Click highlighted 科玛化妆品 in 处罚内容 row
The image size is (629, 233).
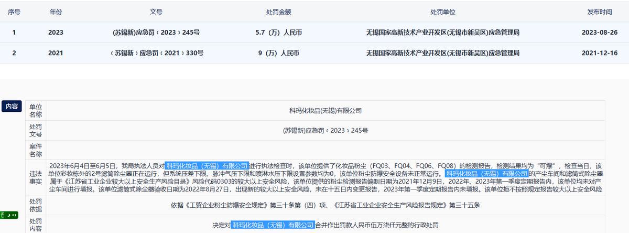(x=273, y=225)
